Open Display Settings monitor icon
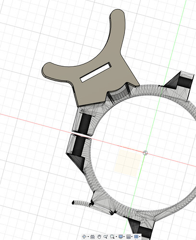Viewport: 196px width, 240px height. pos(121,237)
